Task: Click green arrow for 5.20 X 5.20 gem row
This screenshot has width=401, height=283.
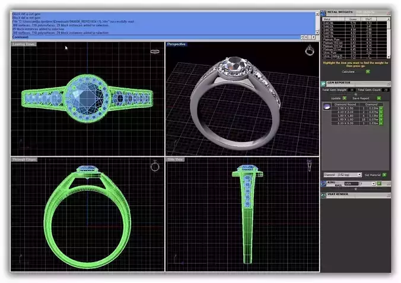Action: [381, 123]
